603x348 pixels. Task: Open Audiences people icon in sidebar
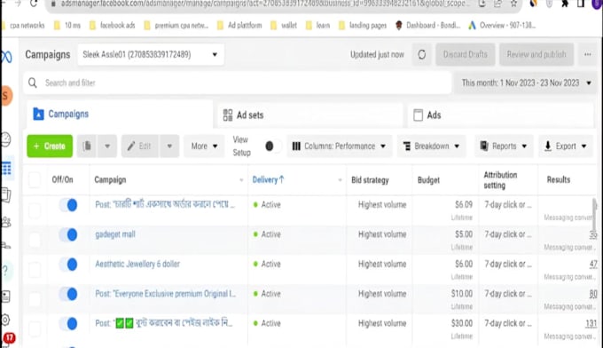click(x=6, y=222)
